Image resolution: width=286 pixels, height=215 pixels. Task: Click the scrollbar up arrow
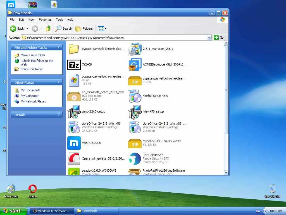[226, 43]
